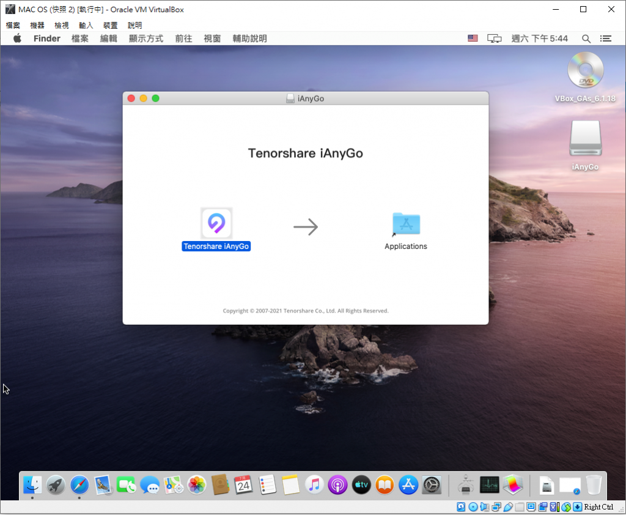Select the Tenorshare iAnyGo app icon
626x515 pixels.
point(216,223)
